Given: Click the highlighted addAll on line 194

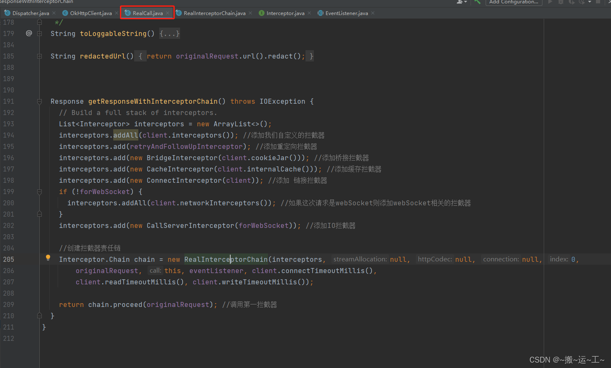Looking at the screenshot, I should pyautogui.click(x=126, y=135).
